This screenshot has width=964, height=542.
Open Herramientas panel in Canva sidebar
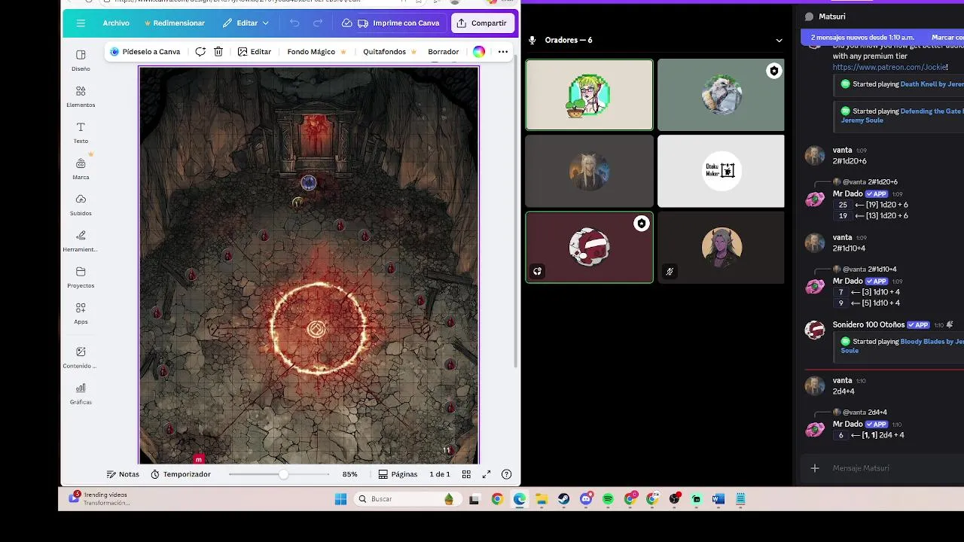(81, 241)
